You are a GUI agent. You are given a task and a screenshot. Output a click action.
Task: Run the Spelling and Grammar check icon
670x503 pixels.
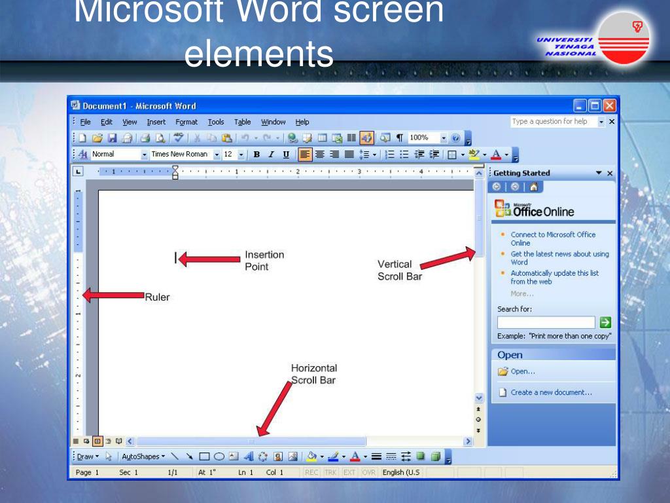179,138
